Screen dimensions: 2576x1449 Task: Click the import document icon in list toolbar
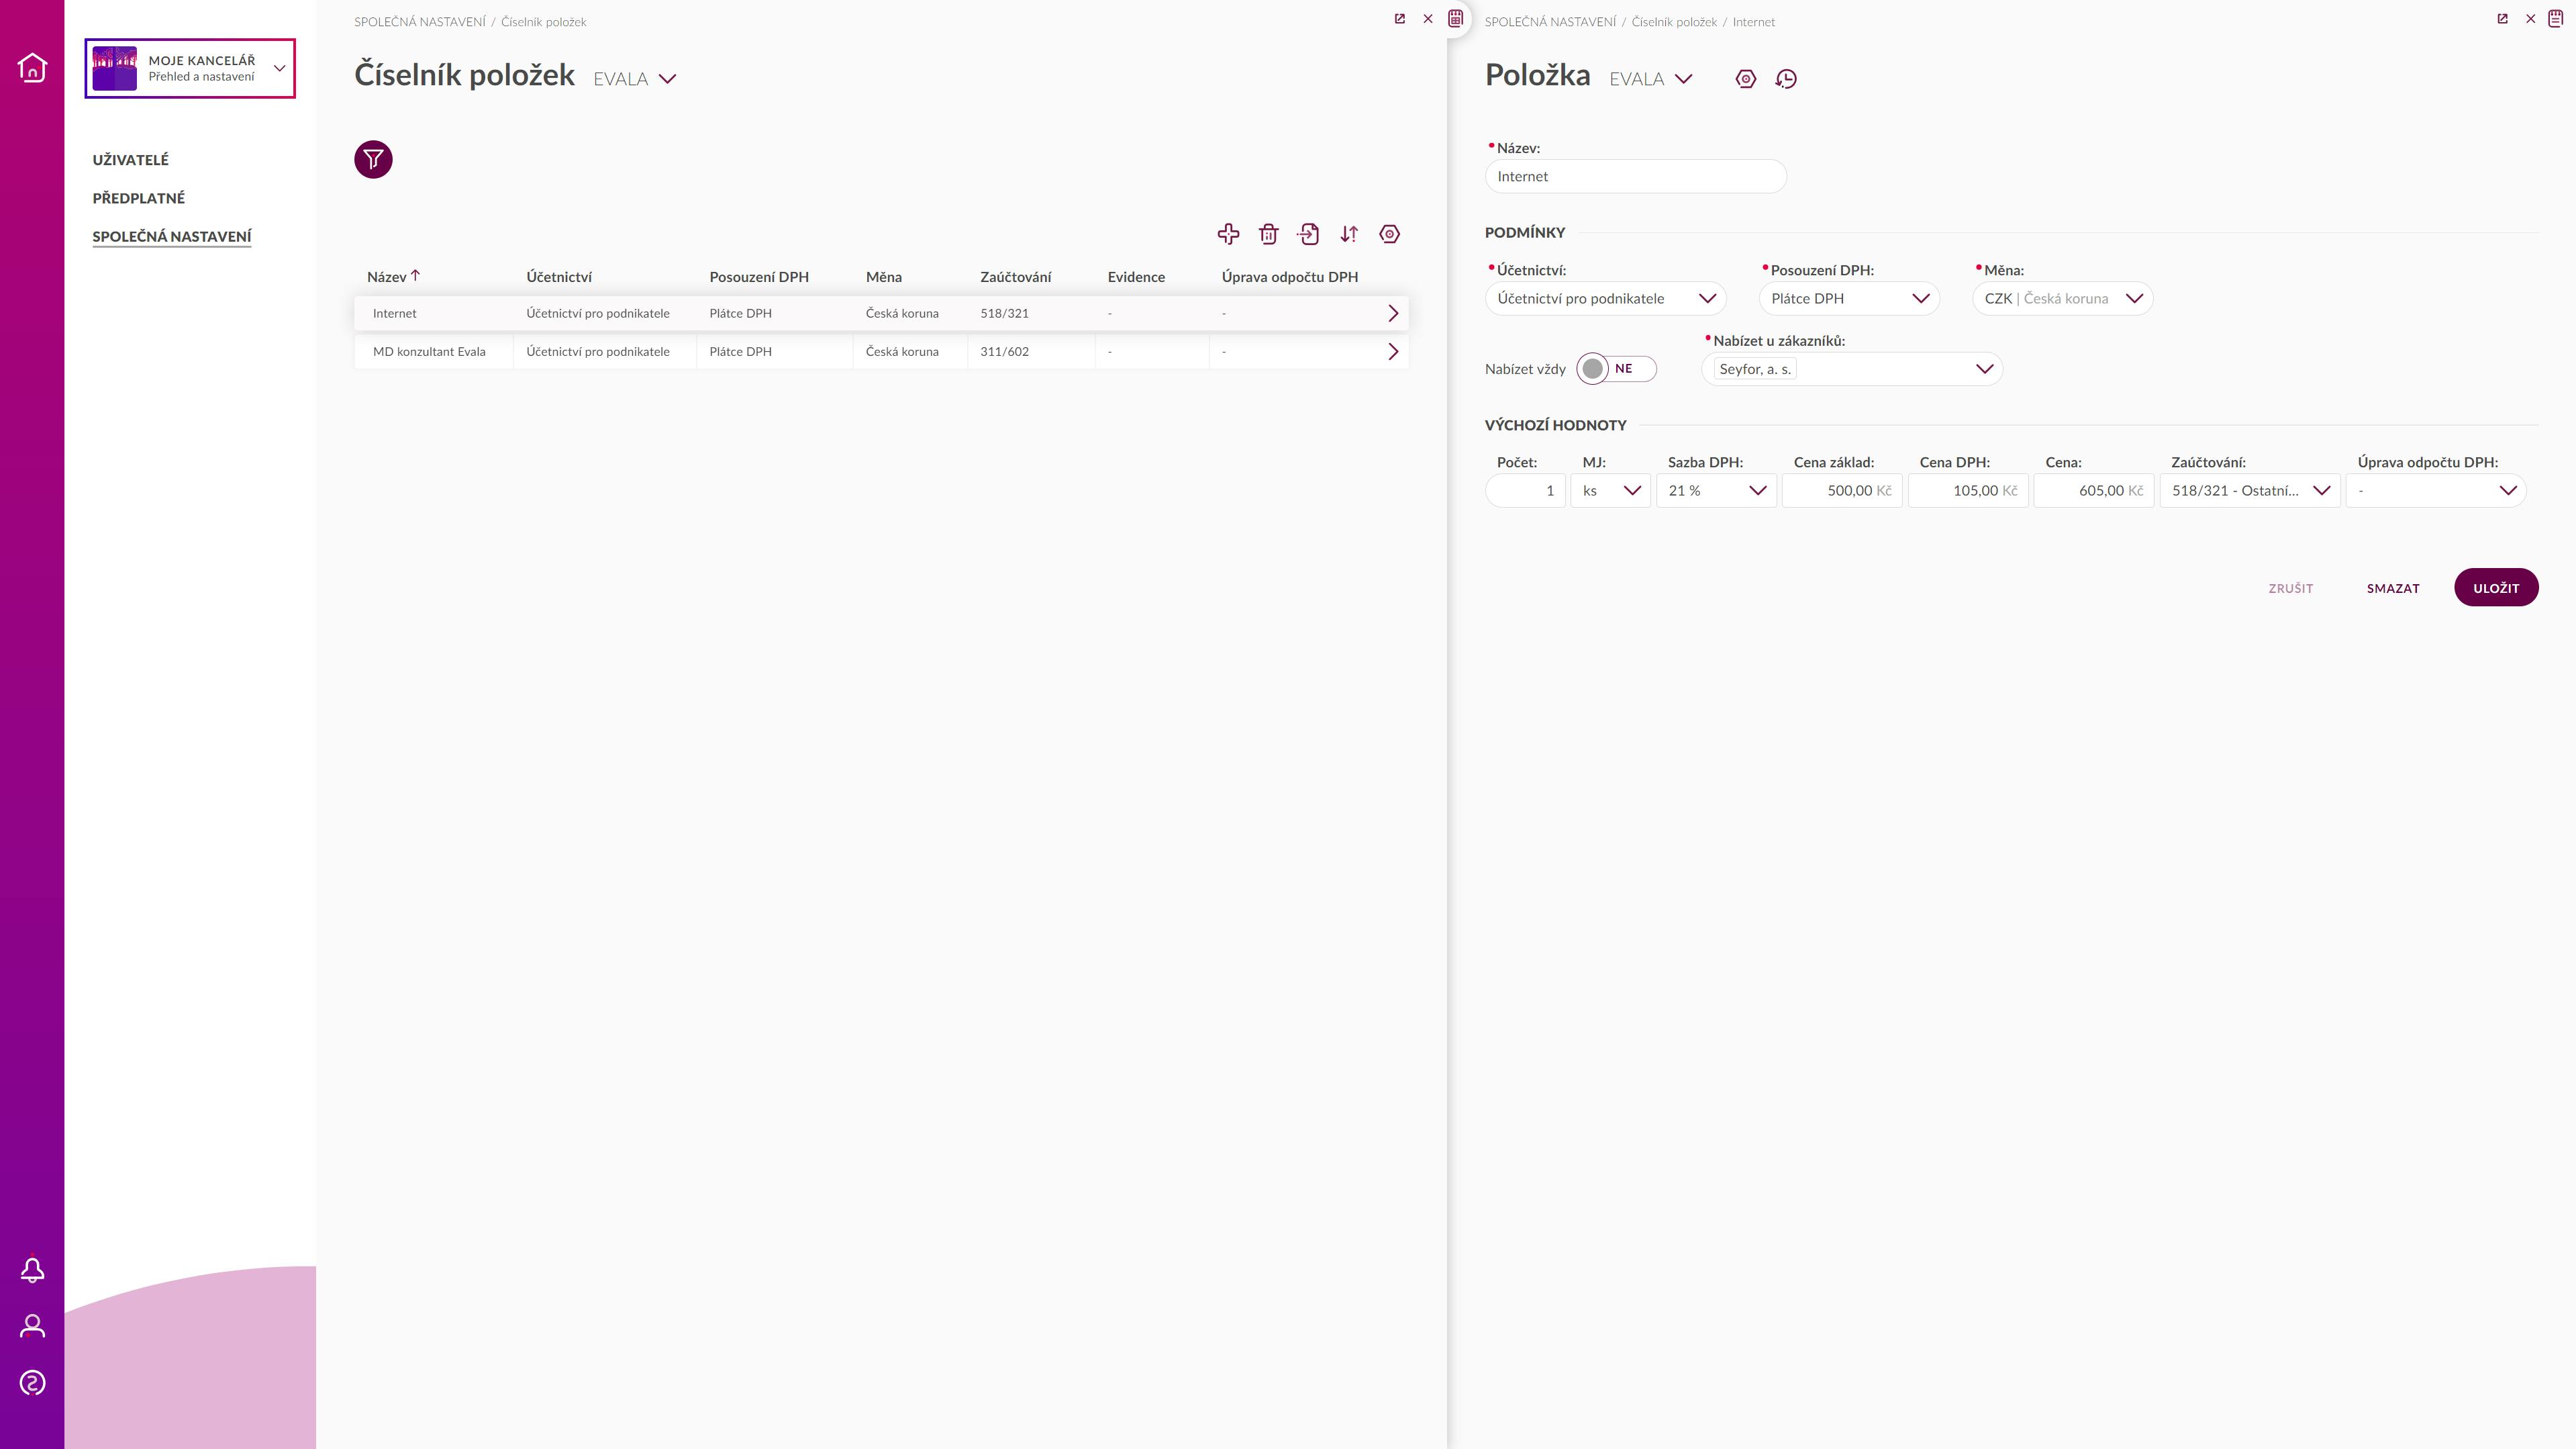coord(1308,234)
